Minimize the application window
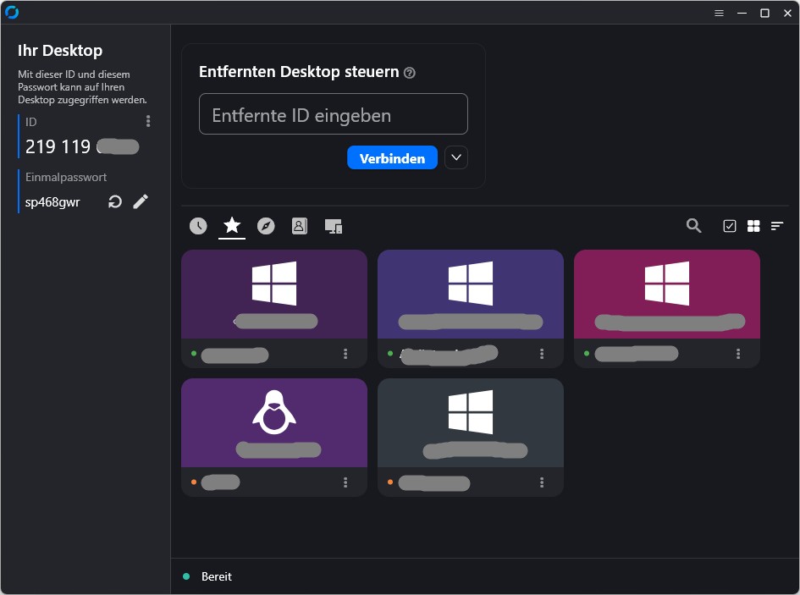The height and width of the screenshot is (595, 800). point(742,14)
